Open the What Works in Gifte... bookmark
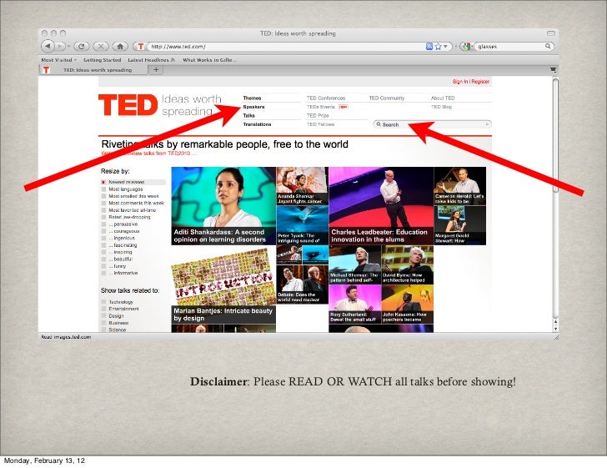 point(209,60)
